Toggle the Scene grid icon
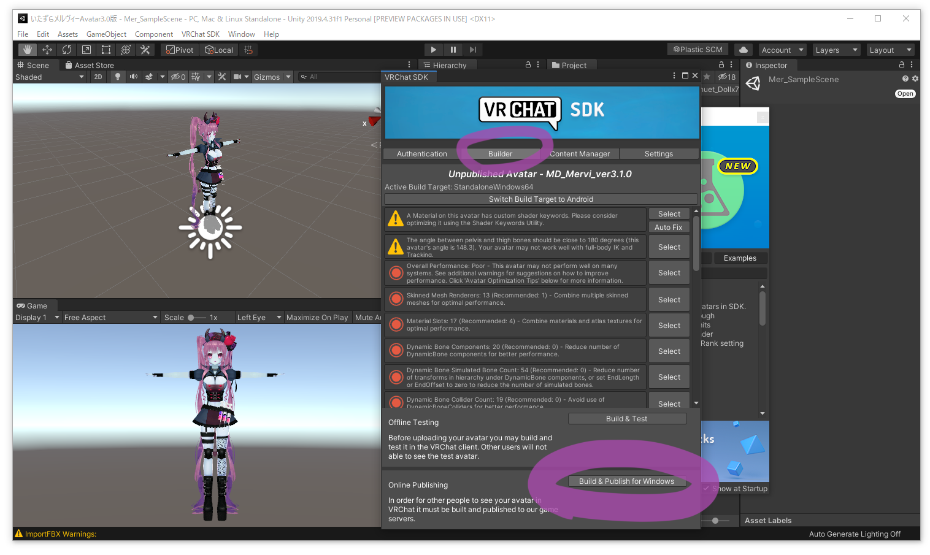Image resolution: width=930 pixels, height=555 pixels. coord(196,77)
